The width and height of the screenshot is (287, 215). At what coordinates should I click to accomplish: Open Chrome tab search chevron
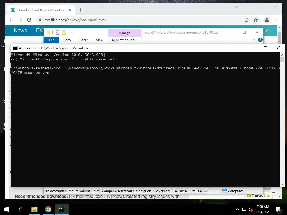click(237, 7)
